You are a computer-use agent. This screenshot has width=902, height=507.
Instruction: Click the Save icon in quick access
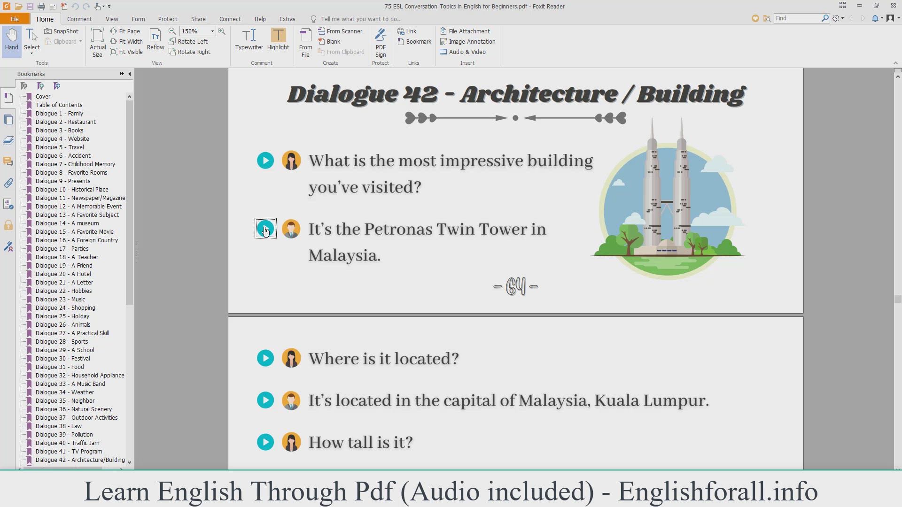[x=30, y=7]
